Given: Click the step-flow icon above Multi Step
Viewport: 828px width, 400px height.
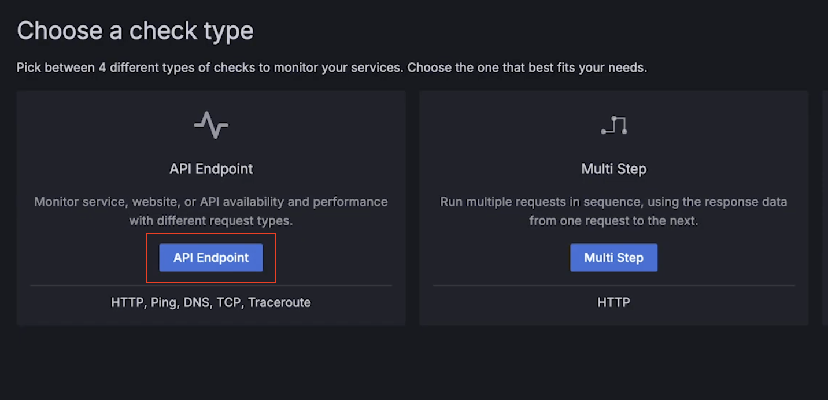Looking at the screenshot, I should pyautogui.click(x=613, y=123).
